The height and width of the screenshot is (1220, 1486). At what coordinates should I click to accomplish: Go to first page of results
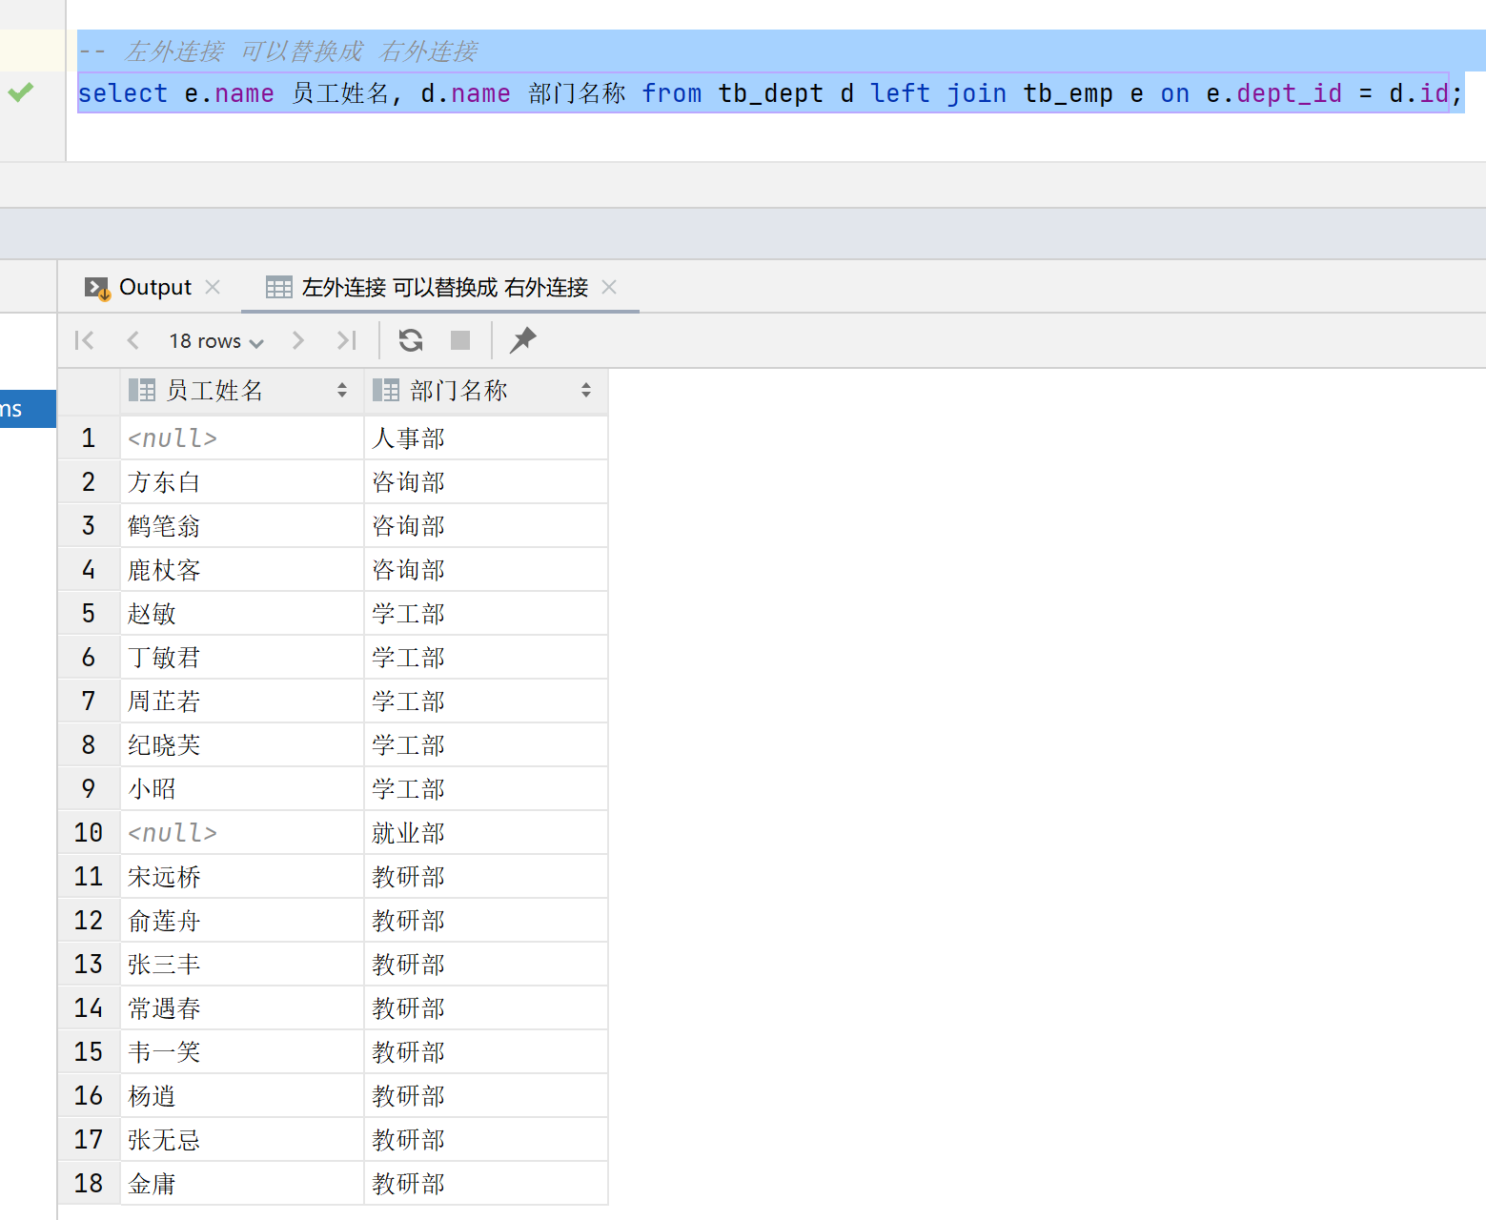click(84, 340)
